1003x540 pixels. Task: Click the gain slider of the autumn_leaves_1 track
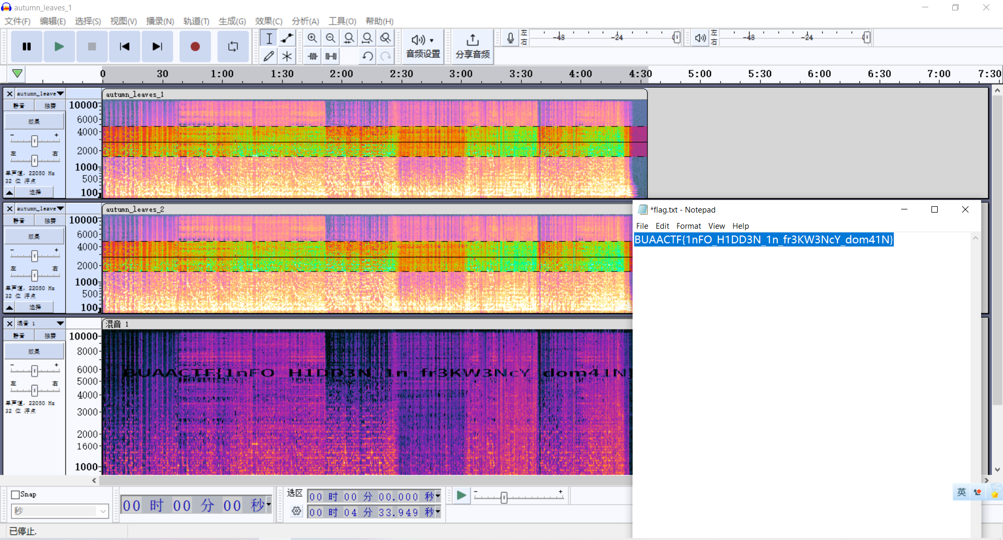point(34,141)
